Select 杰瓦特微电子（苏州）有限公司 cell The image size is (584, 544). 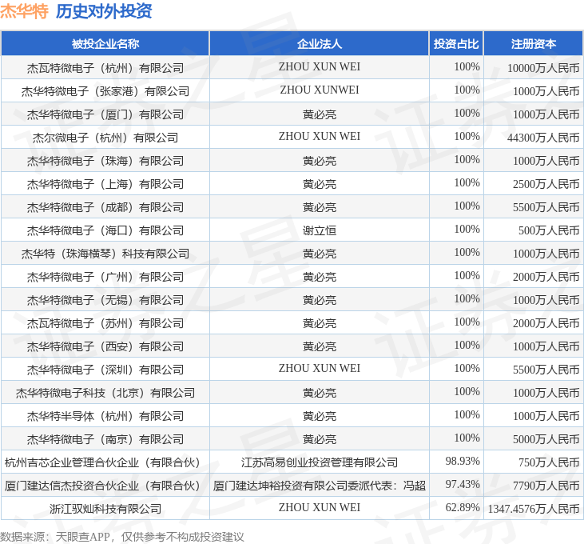tap(105, 323)
